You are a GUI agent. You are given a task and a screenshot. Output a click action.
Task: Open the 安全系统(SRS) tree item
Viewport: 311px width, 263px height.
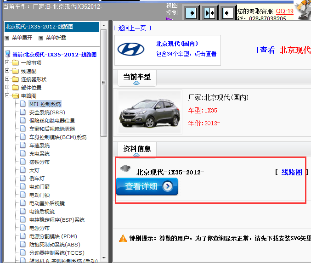[x=47, y=112]
